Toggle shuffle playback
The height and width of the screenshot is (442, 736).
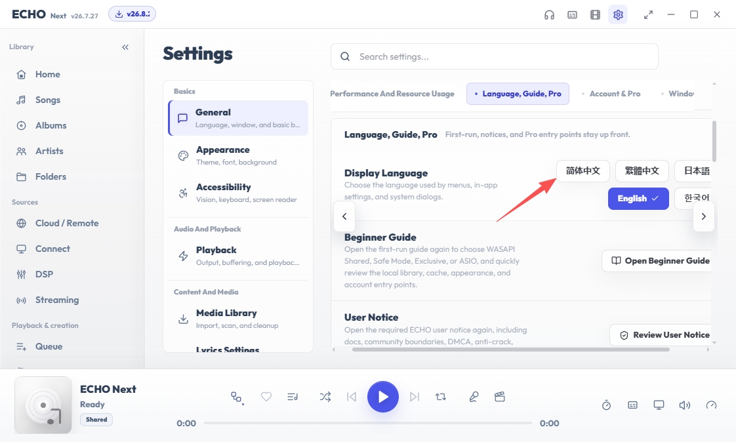tap(325, 397)
